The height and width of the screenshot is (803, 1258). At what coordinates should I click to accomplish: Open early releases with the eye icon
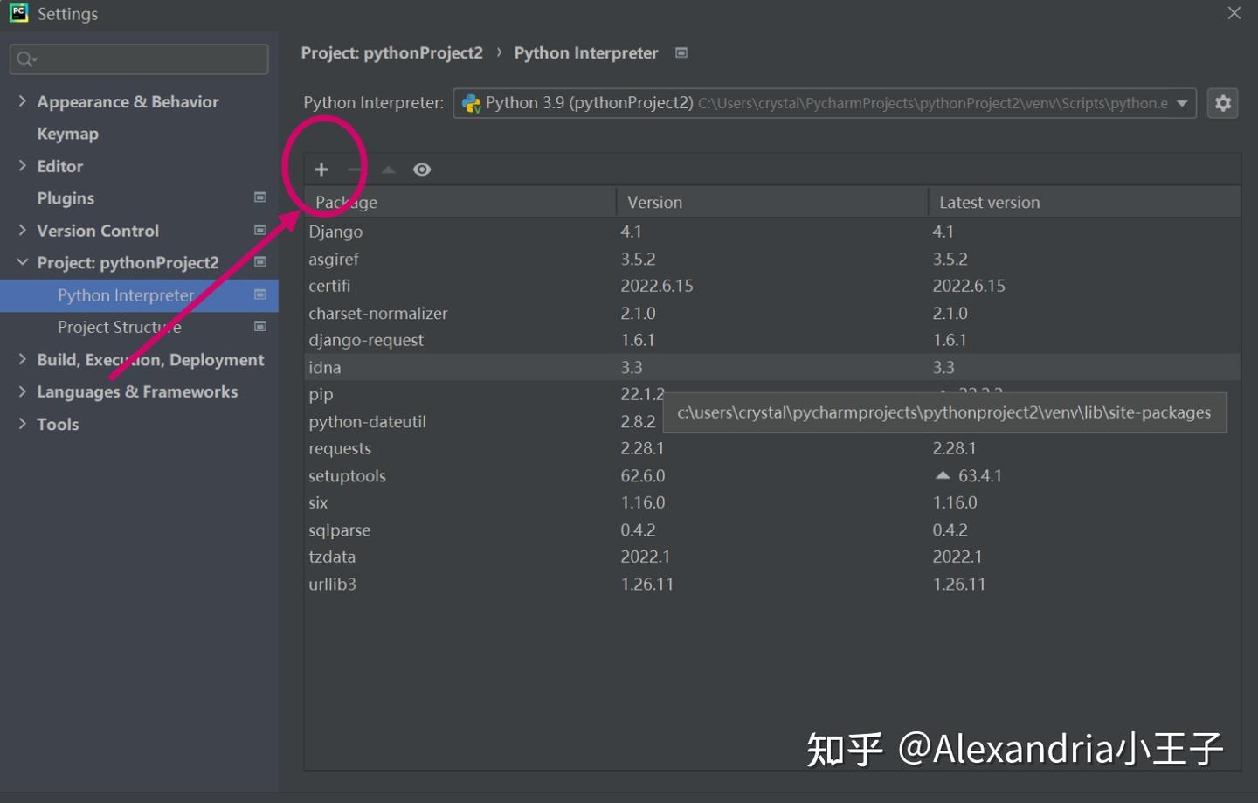point(422,169)
